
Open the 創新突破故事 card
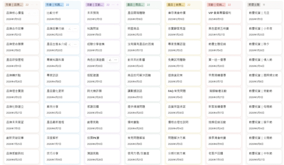pyautogui.click(x=22, y=141)
